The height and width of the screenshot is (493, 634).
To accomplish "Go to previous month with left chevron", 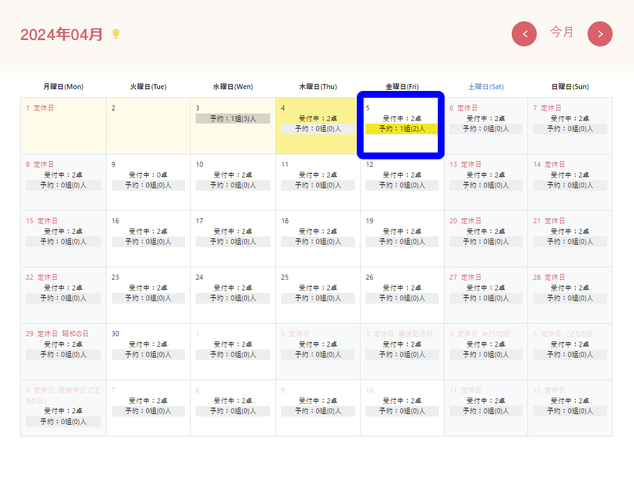I will (x=524, y=34).
